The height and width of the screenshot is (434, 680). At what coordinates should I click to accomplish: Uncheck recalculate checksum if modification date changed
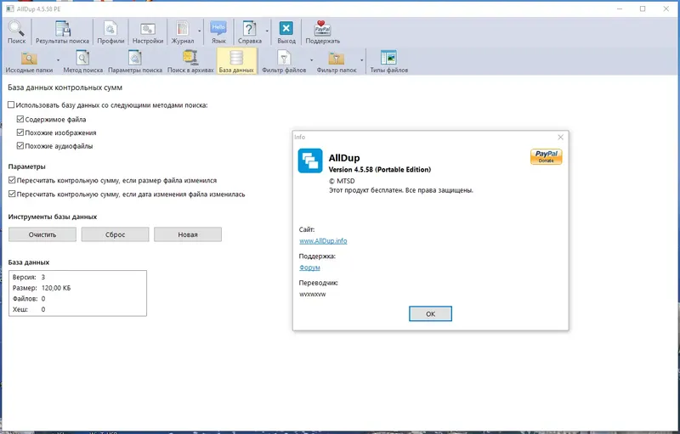12,194
